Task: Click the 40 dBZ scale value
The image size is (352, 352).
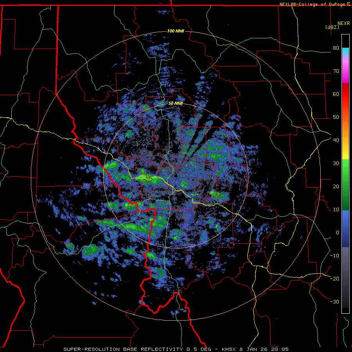Action: (336, 140)
